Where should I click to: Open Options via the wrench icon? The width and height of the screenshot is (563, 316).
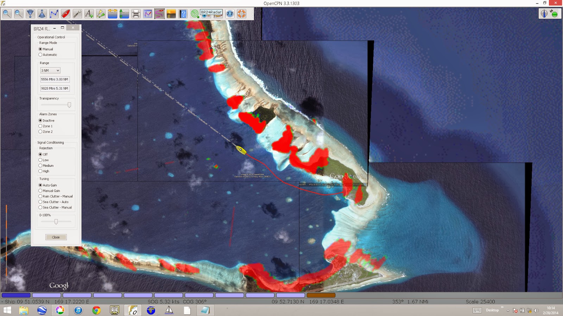tap(77, 14)
